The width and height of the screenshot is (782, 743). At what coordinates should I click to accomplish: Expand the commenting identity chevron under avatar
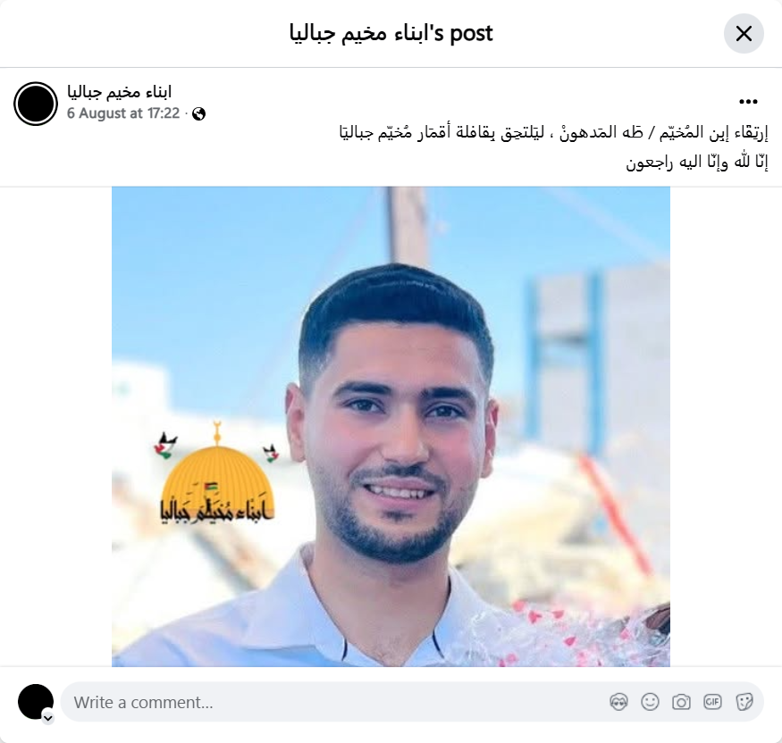pos(48,718)
